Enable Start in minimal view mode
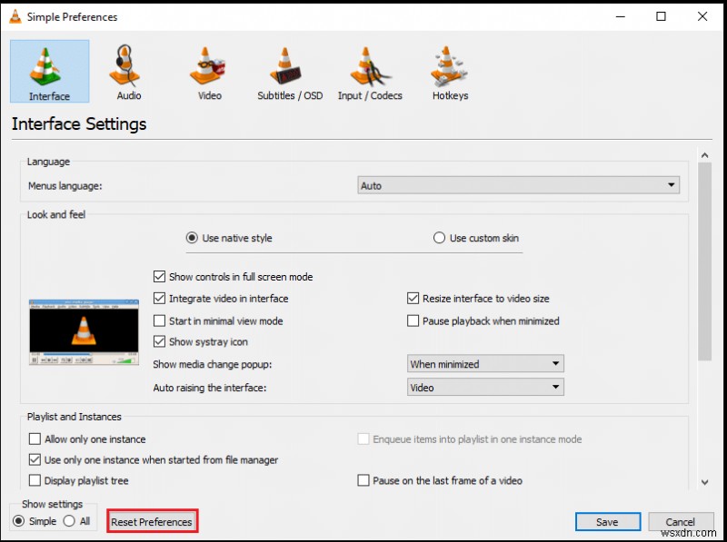 159,320
